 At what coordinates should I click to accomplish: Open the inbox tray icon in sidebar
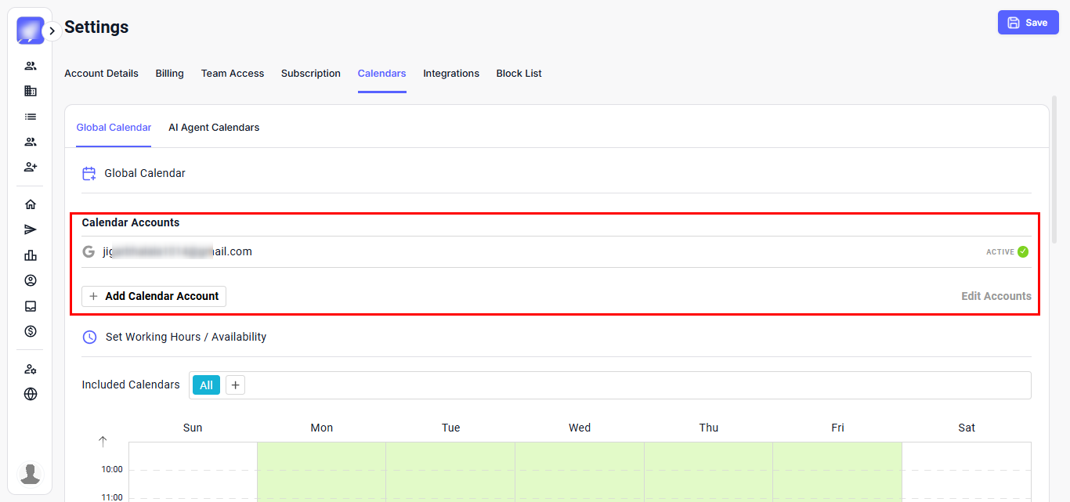[x=31, y=306]
